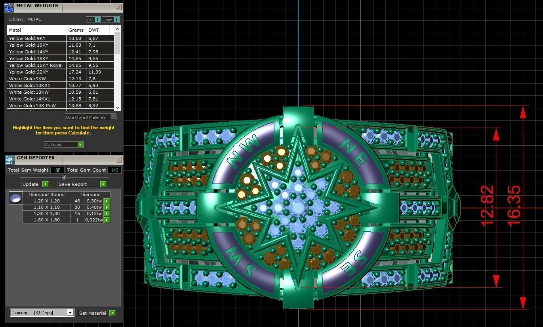Enable Use Object Materials option

coord(113,117)
